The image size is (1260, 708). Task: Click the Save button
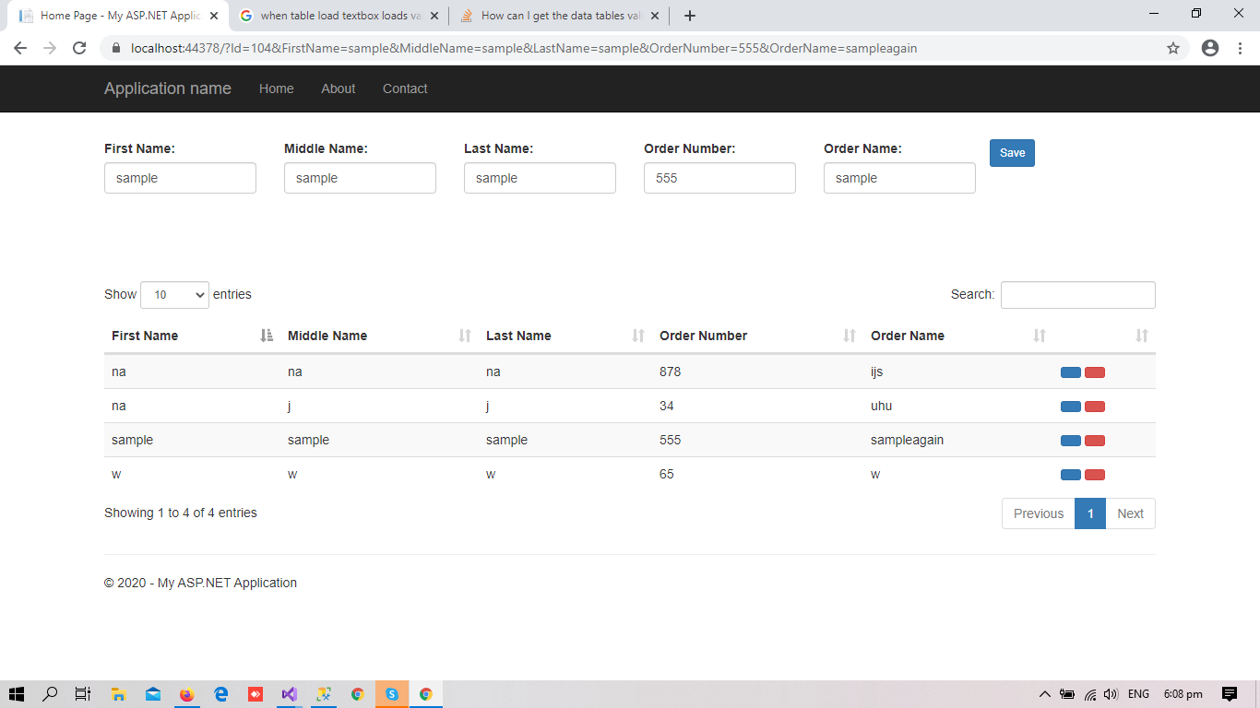(1012, 153)
